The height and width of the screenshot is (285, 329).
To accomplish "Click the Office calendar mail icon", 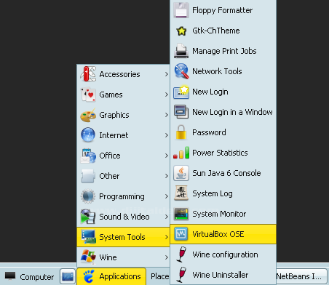I will click(x=88, y=156).
